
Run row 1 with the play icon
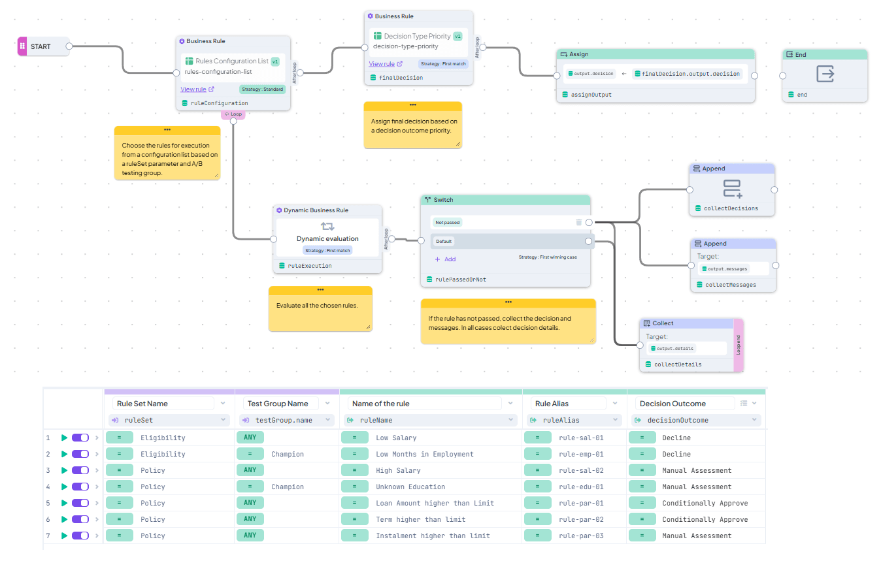point(64,438)
